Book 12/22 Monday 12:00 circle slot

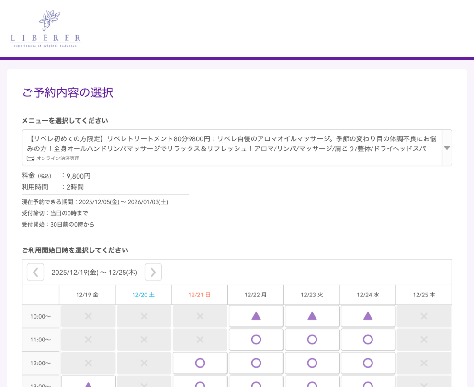pyautogui.click(x=256, y=363)
